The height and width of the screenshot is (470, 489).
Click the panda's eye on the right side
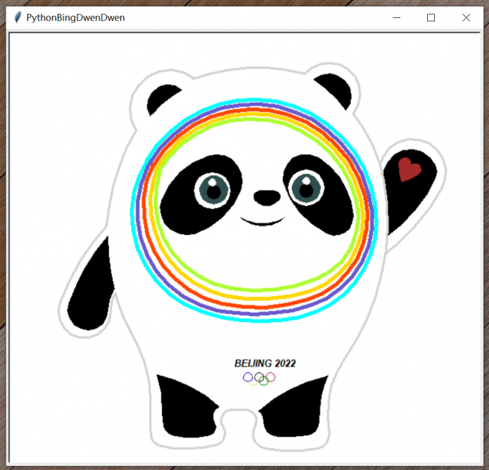point(304,186)
